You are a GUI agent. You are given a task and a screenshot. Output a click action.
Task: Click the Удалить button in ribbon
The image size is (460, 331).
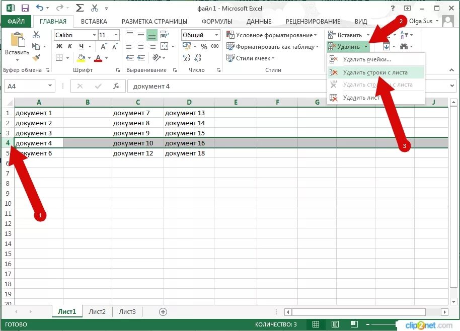(x=344, y=47)
